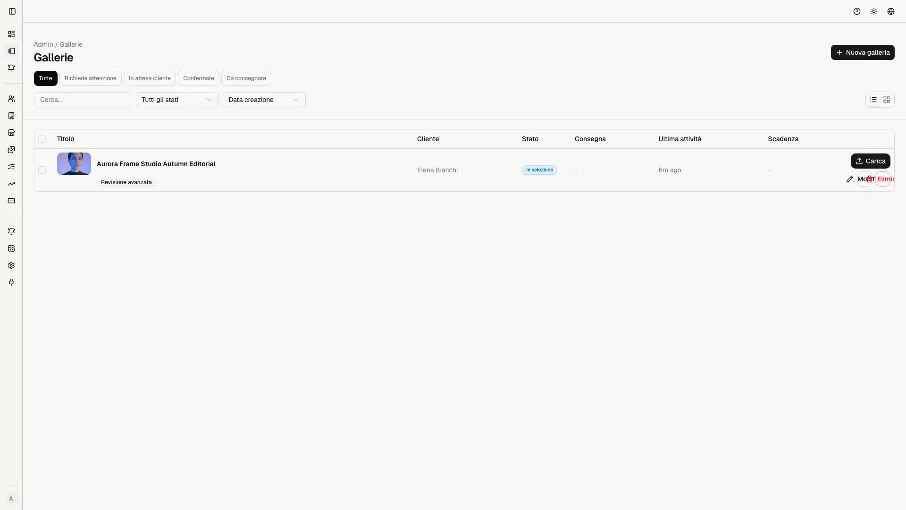Viewport: 906px width, 510px height.
Task: Select the Richiede attenzione tab
Action: coord(91,78)
